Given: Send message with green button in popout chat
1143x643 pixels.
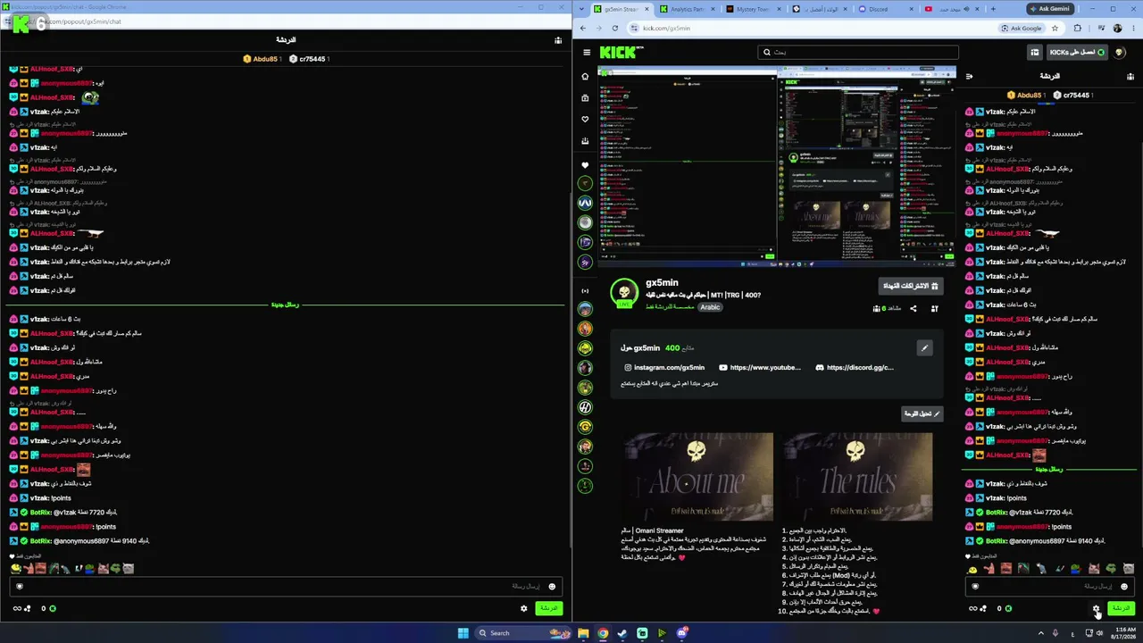Looking at the screenshot, I should (x=548, y=608).
